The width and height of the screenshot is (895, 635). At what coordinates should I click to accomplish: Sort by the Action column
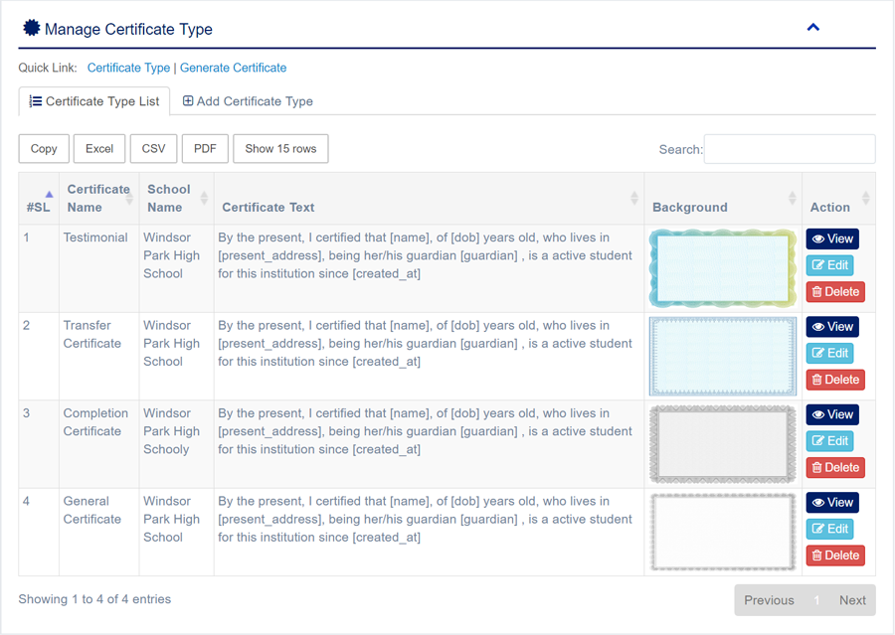(x=838, y=199)
